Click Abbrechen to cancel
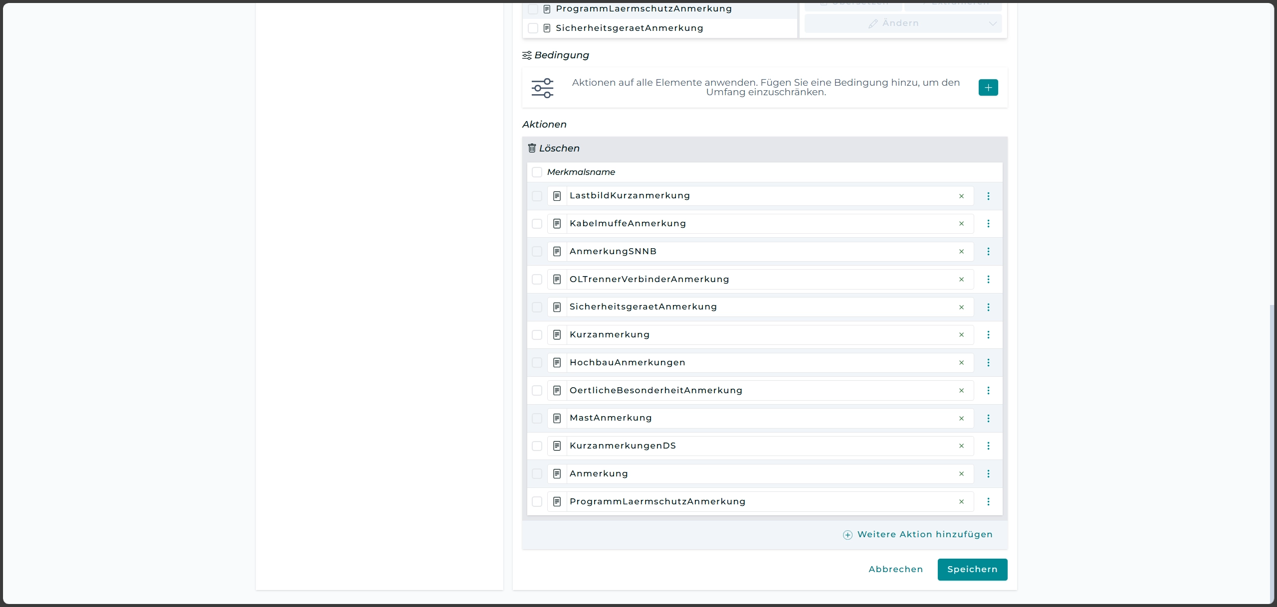The width and height of the screenshot is (1277, 607). pos(895,570)
